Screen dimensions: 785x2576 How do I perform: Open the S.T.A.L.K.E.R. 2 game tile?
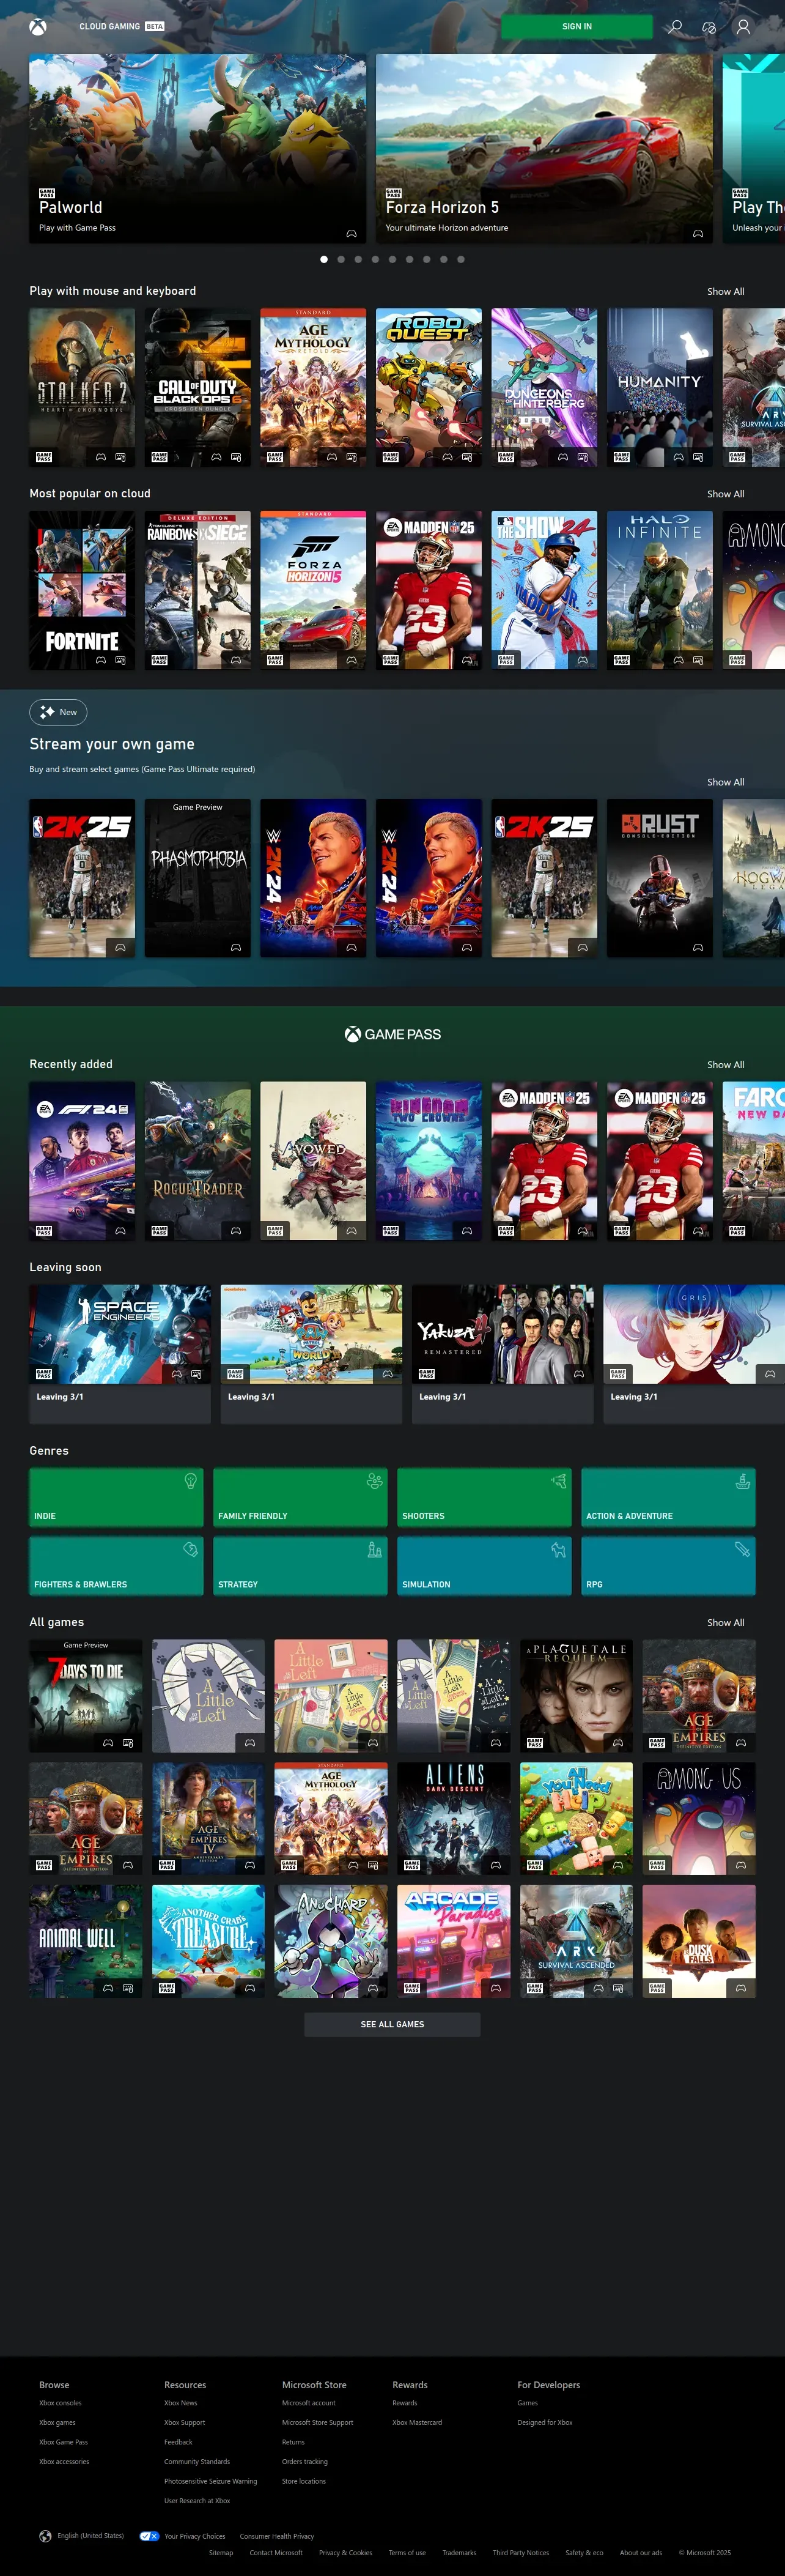tap(82, 387)
